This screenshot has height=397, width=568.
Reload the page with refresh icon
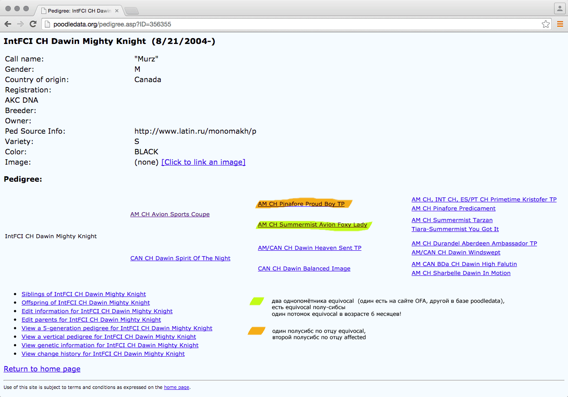click(33, 24)
